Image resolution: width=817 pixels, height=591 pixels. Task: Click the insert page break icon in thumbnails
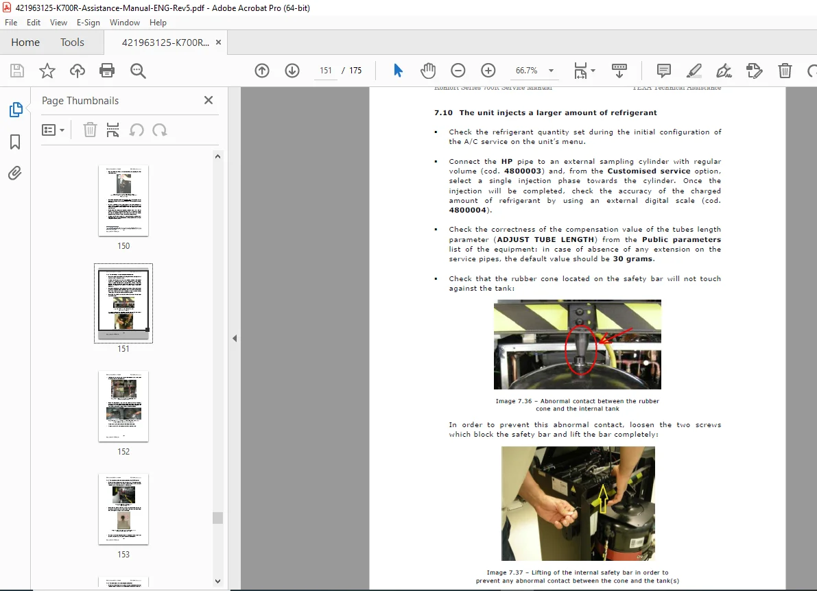pos(113,130)
